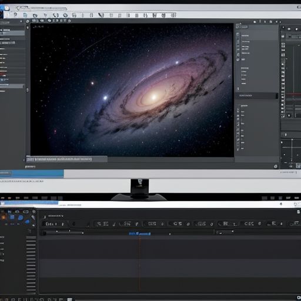Select the blue square tool in the lower palette

tap(12, 217)
